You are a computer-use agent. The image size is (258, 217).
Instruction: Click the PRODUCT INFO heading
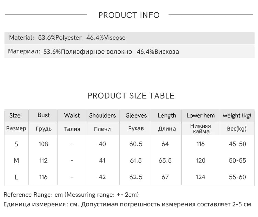click(129, 15)
